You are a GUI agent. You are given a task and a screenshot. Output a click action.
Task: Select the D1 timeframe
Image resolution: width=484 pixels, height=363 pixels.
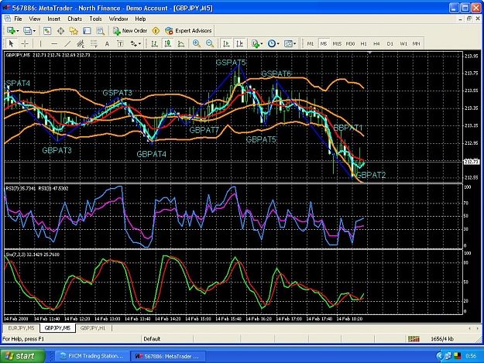click(390, 44)
